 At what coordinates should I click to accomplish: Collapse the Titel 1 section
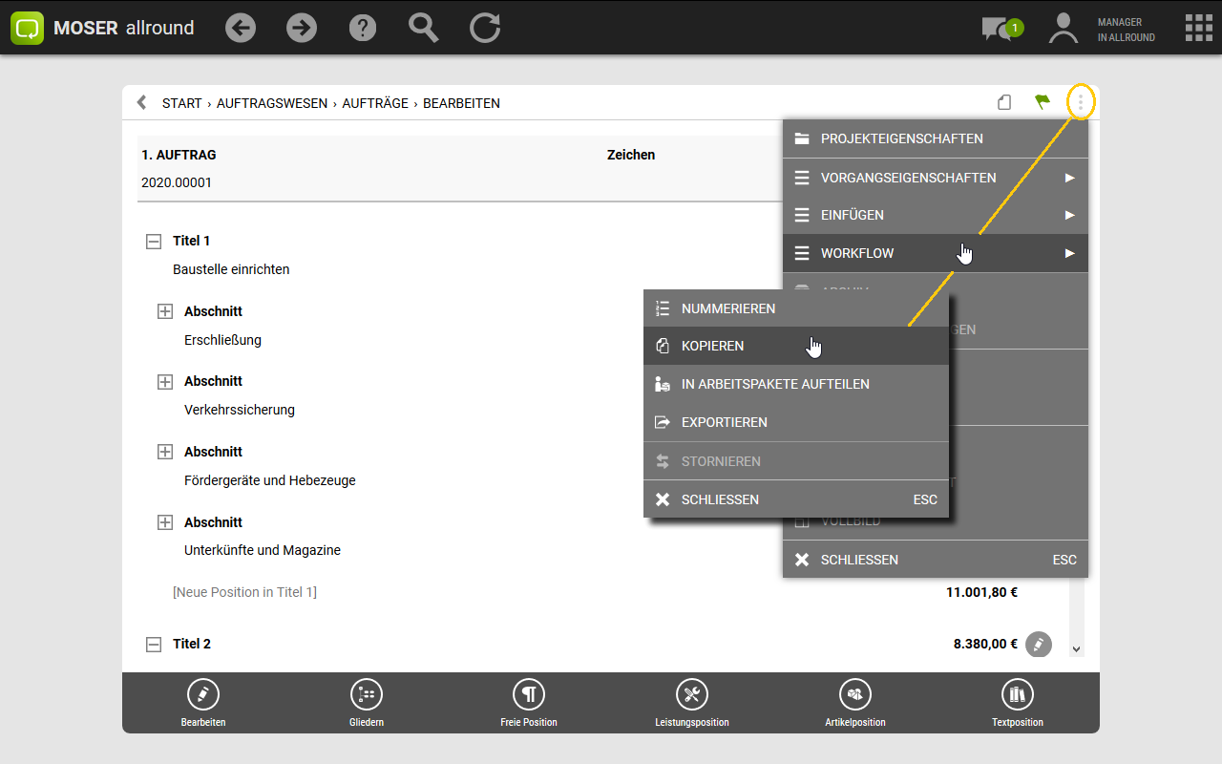(x=154, y=242)
